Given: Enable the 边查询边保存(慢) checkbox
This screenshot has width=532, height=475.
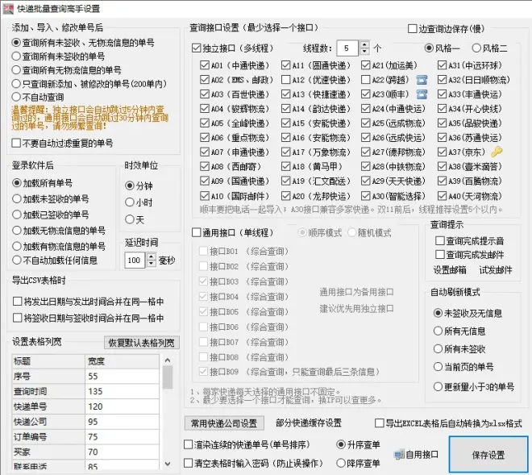Looking at the screenshot, I should click(x=413, y=28).
